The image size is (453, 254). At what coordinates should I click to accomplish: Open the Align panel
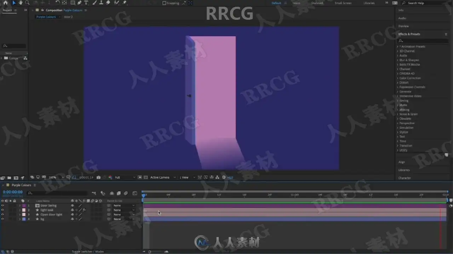pos(402,162)
